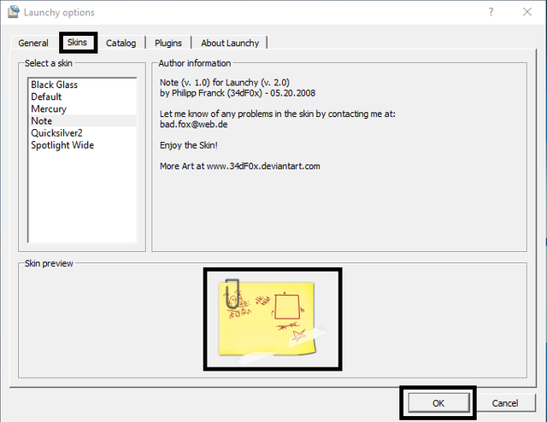Open the Plugins tab

[168, 43]
